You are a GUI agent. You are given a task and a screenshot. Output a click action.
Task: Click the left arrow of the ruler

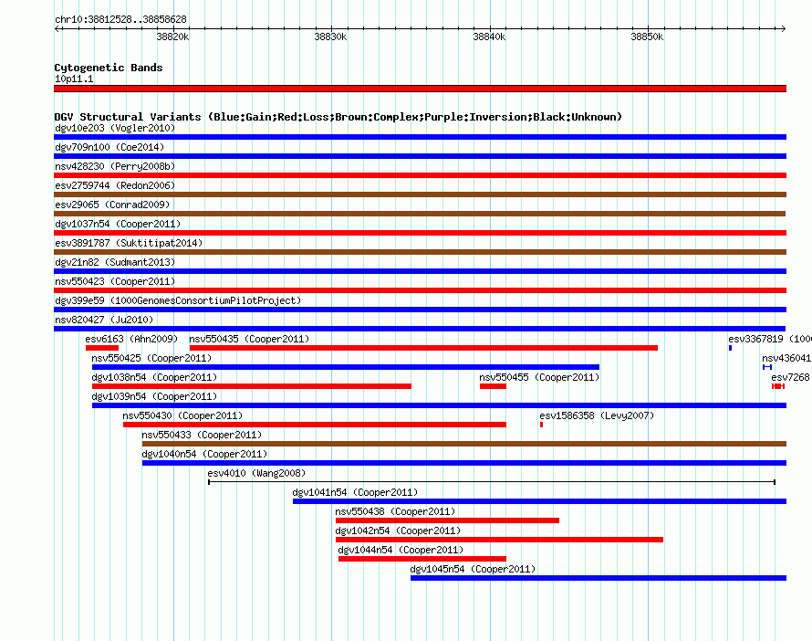[x=57, y=28]
